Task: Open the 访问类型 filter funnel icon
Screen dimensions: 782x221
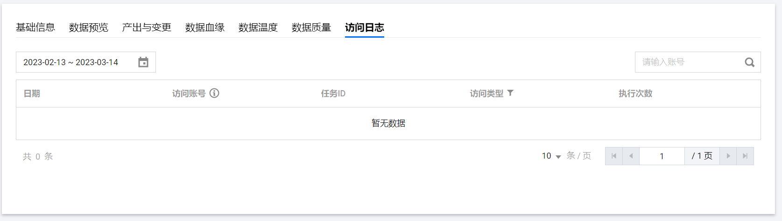Action: coord(510,93)
